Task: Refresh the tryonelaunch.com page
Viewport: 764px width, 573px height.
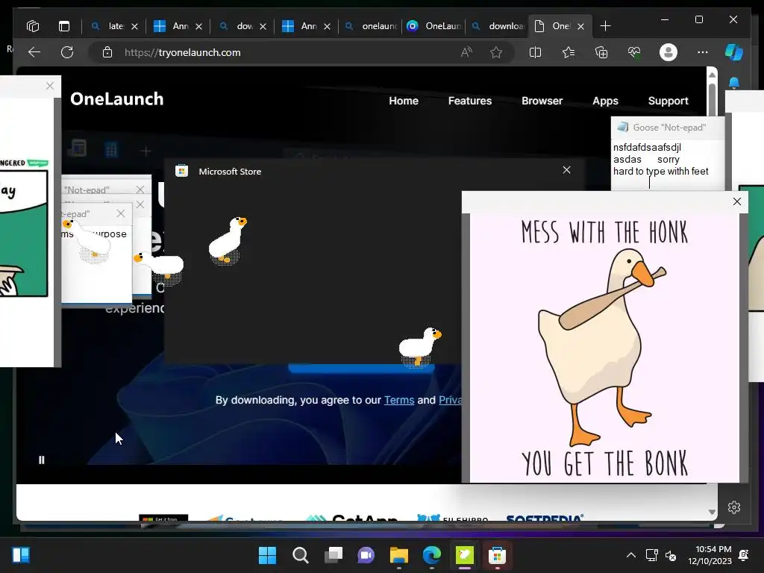Action: point(67,52)
